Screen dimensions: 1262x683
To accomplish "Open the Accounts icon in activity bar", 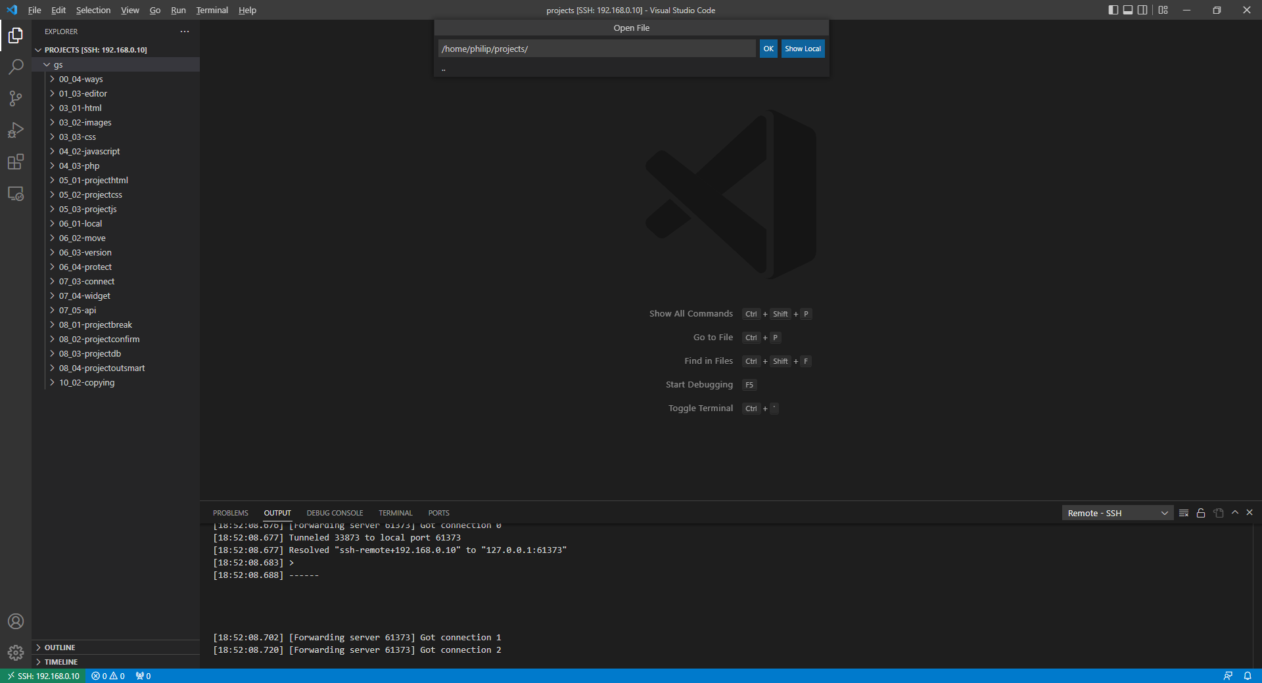I will 16,621.
